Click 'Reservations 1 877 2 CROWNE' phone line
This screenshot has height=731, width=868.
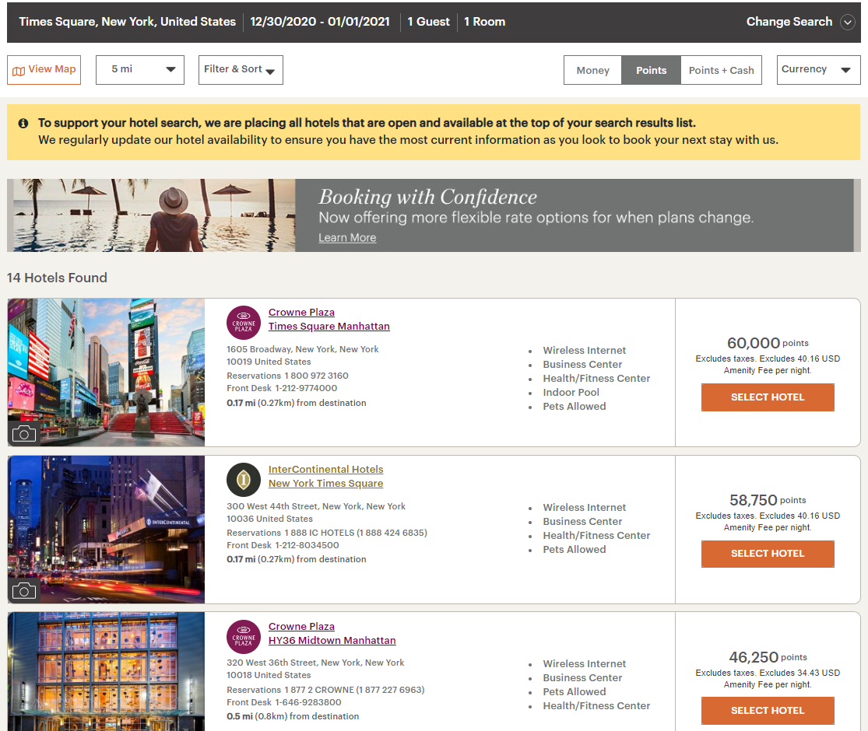pyautogui.click(x=325, y=690)
